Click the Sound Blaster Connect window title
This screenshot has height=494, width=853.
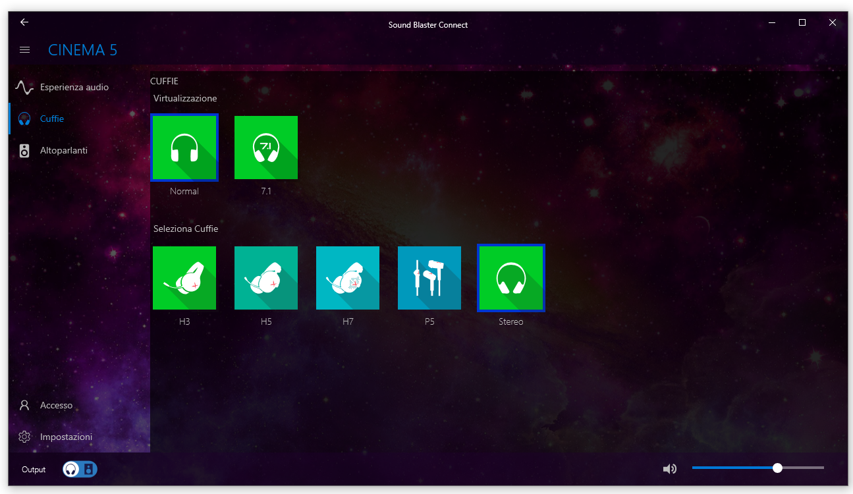tap(428, 25)
